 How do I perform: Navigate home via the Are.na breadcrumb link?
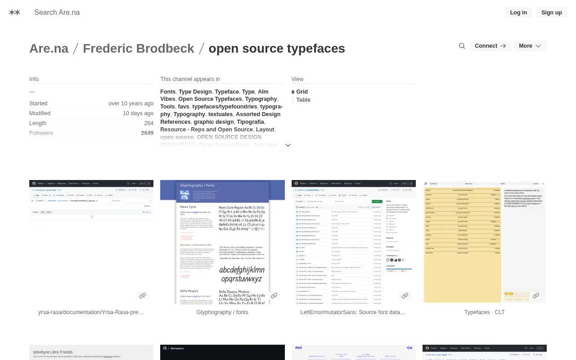(49, 48)
